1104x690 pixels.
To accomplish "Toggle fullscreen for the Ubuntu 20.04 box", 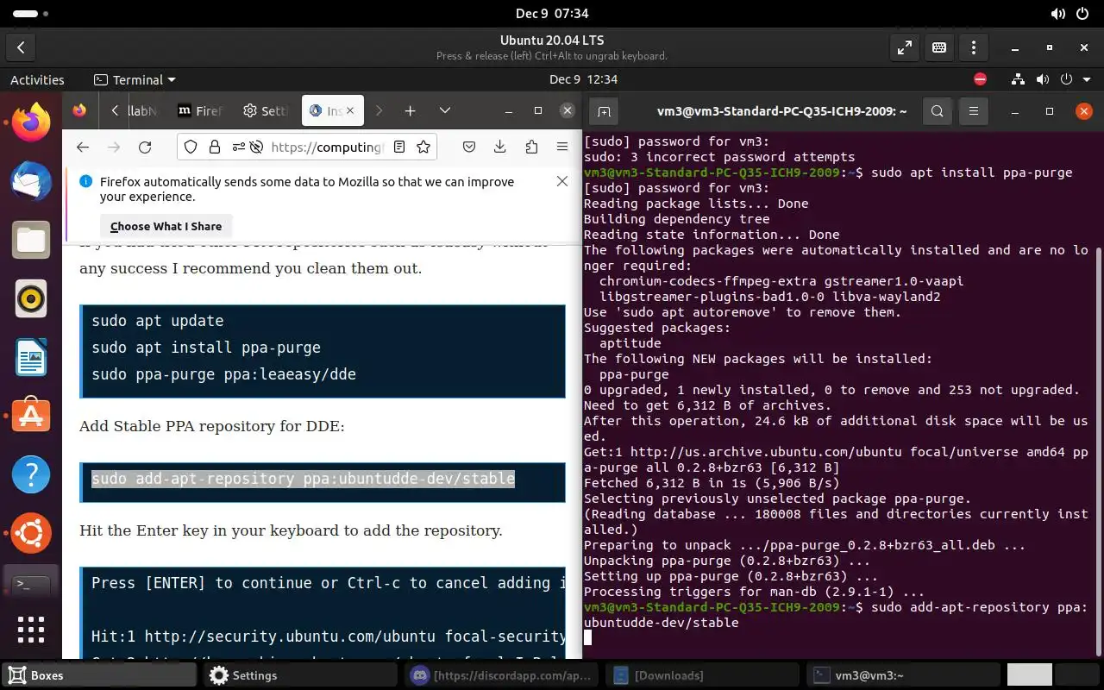I will pos(905,47).
